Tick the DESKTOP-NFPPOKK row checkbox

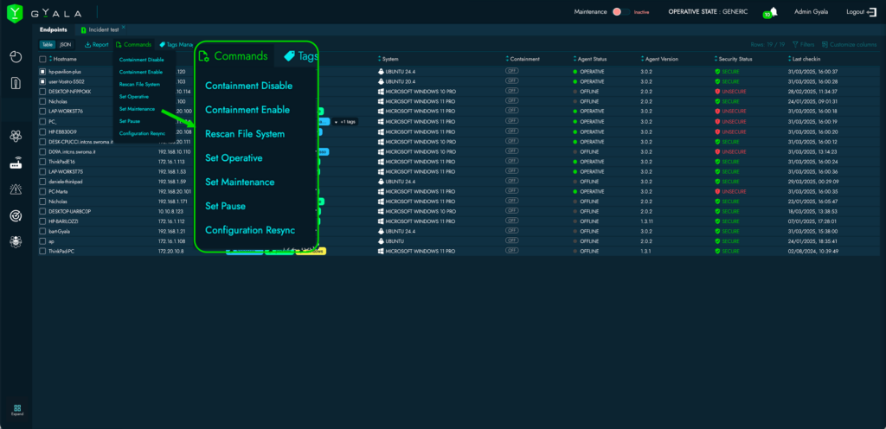click(42, 91)
